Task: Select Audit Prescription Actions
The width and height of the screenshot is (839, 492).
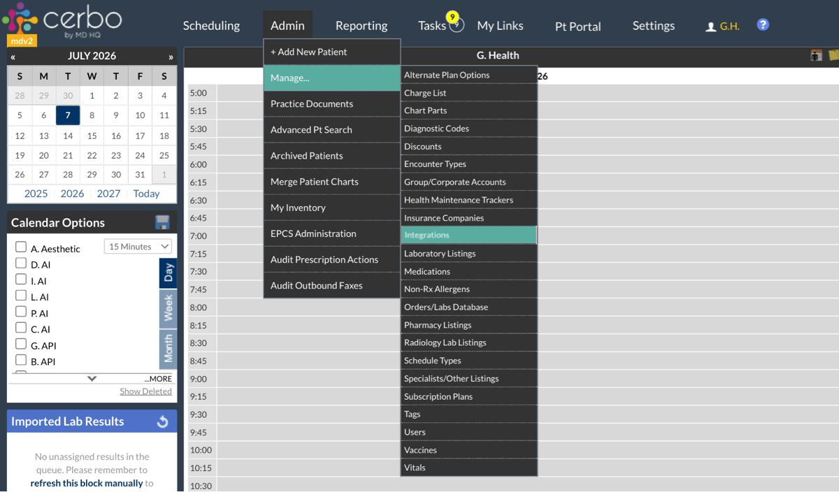Action: click(x=331, y=259)
